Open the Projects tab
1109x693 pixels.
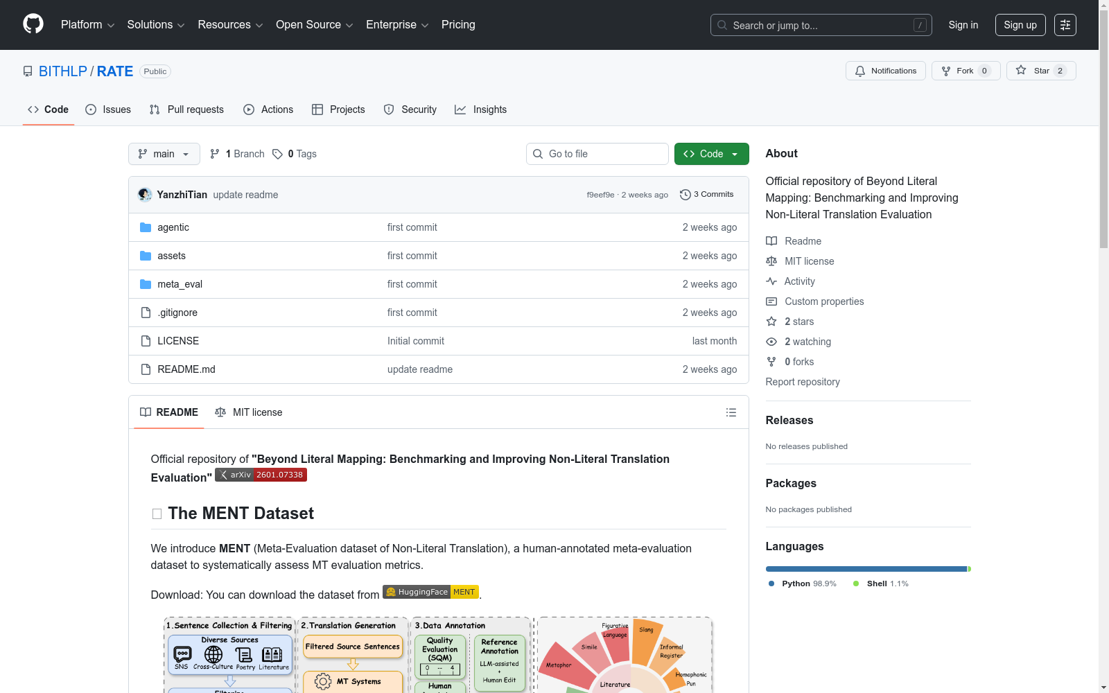[x=338, y=109]
